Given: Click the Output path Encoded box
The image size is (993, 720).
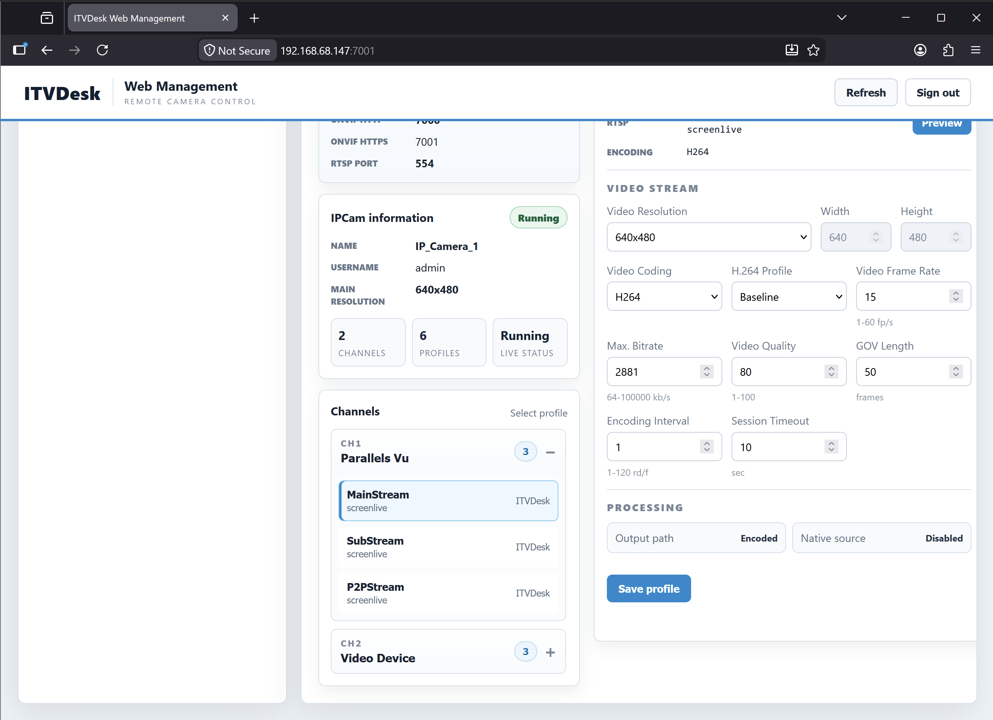Looking at the screenshot, I should 696,538.
